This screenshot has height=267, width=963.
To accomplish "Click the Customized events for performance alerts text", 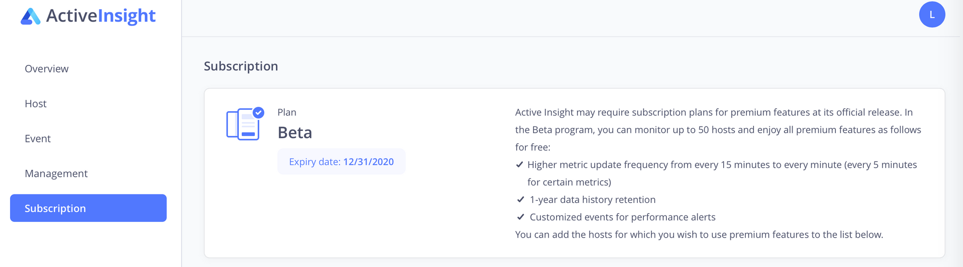I will click(622, 217).
